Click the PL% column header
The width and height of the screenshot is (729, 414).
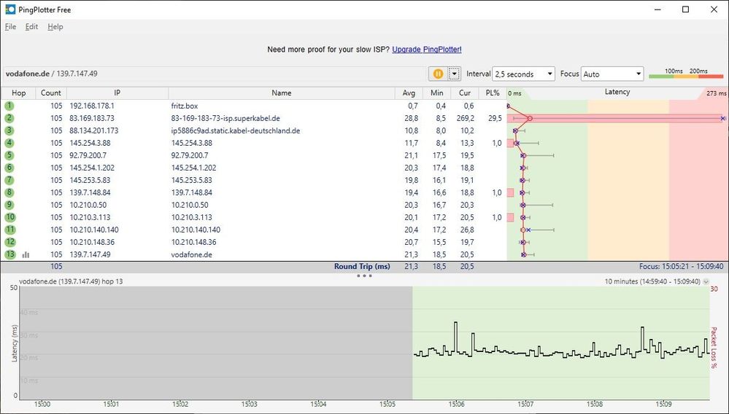(493, 93)
